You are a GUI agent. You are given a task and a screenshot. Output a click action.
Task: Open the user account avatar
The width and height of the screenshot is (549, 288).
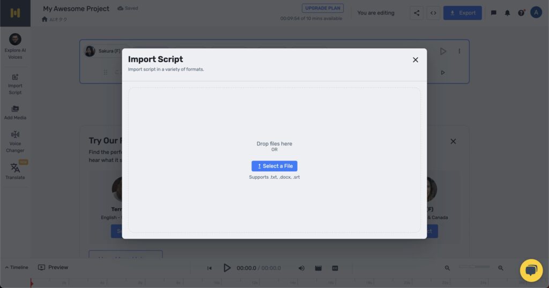click(536, 12)
